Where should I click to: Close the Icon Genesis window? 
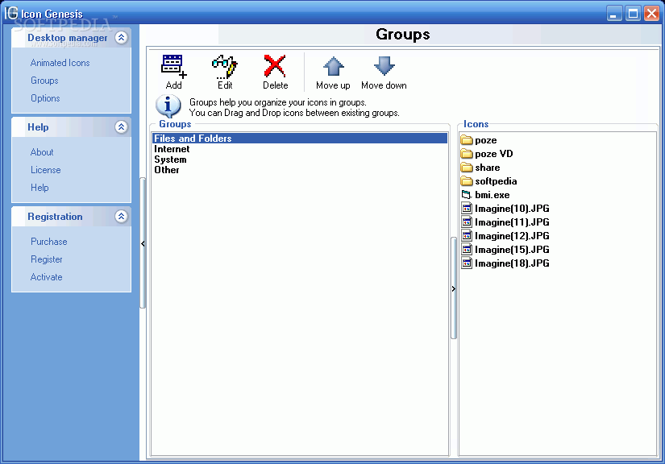[651, 13]
